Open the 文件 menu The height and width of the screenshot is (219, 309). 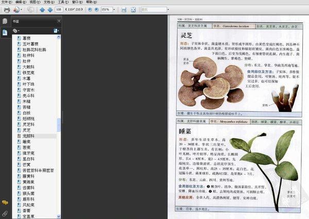[x=7, y=2]
